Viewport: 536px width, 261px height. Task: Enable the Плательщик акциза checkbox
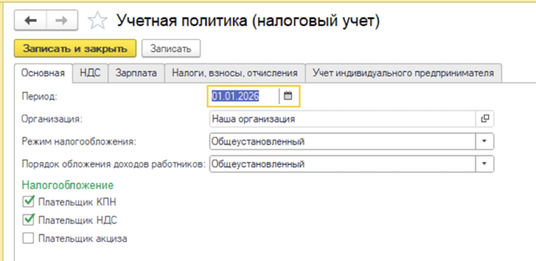pos(28,238)
